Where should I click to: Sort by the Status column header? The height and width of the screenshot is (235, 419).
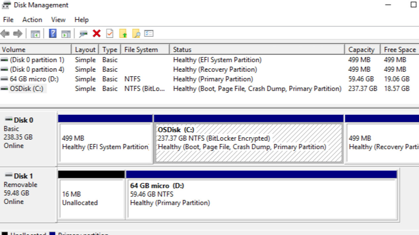(257, 50)
